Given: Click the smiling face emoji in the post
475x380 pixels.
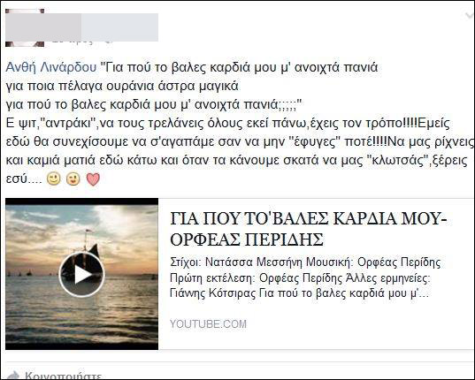Looking at the screenshot, I should (54, 179).
